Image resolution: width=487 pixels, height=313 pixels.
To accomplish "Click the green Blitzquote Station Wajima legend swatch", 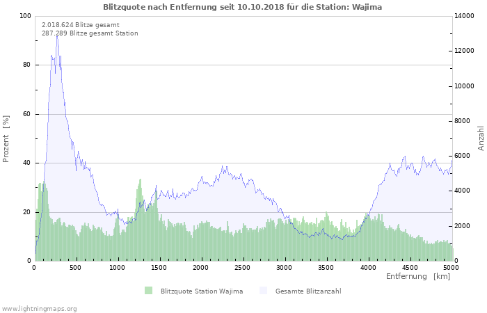I will 148,291.
